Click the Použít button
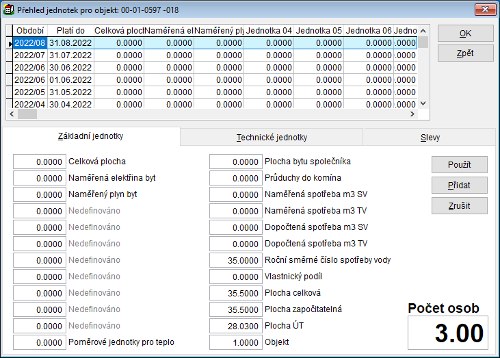Screen dimensions: 500x358 [459, 164]
